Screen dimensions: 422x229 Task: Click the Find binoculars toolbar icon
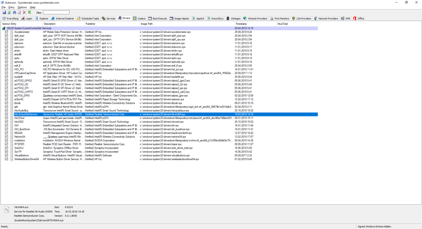click(14, 12)
